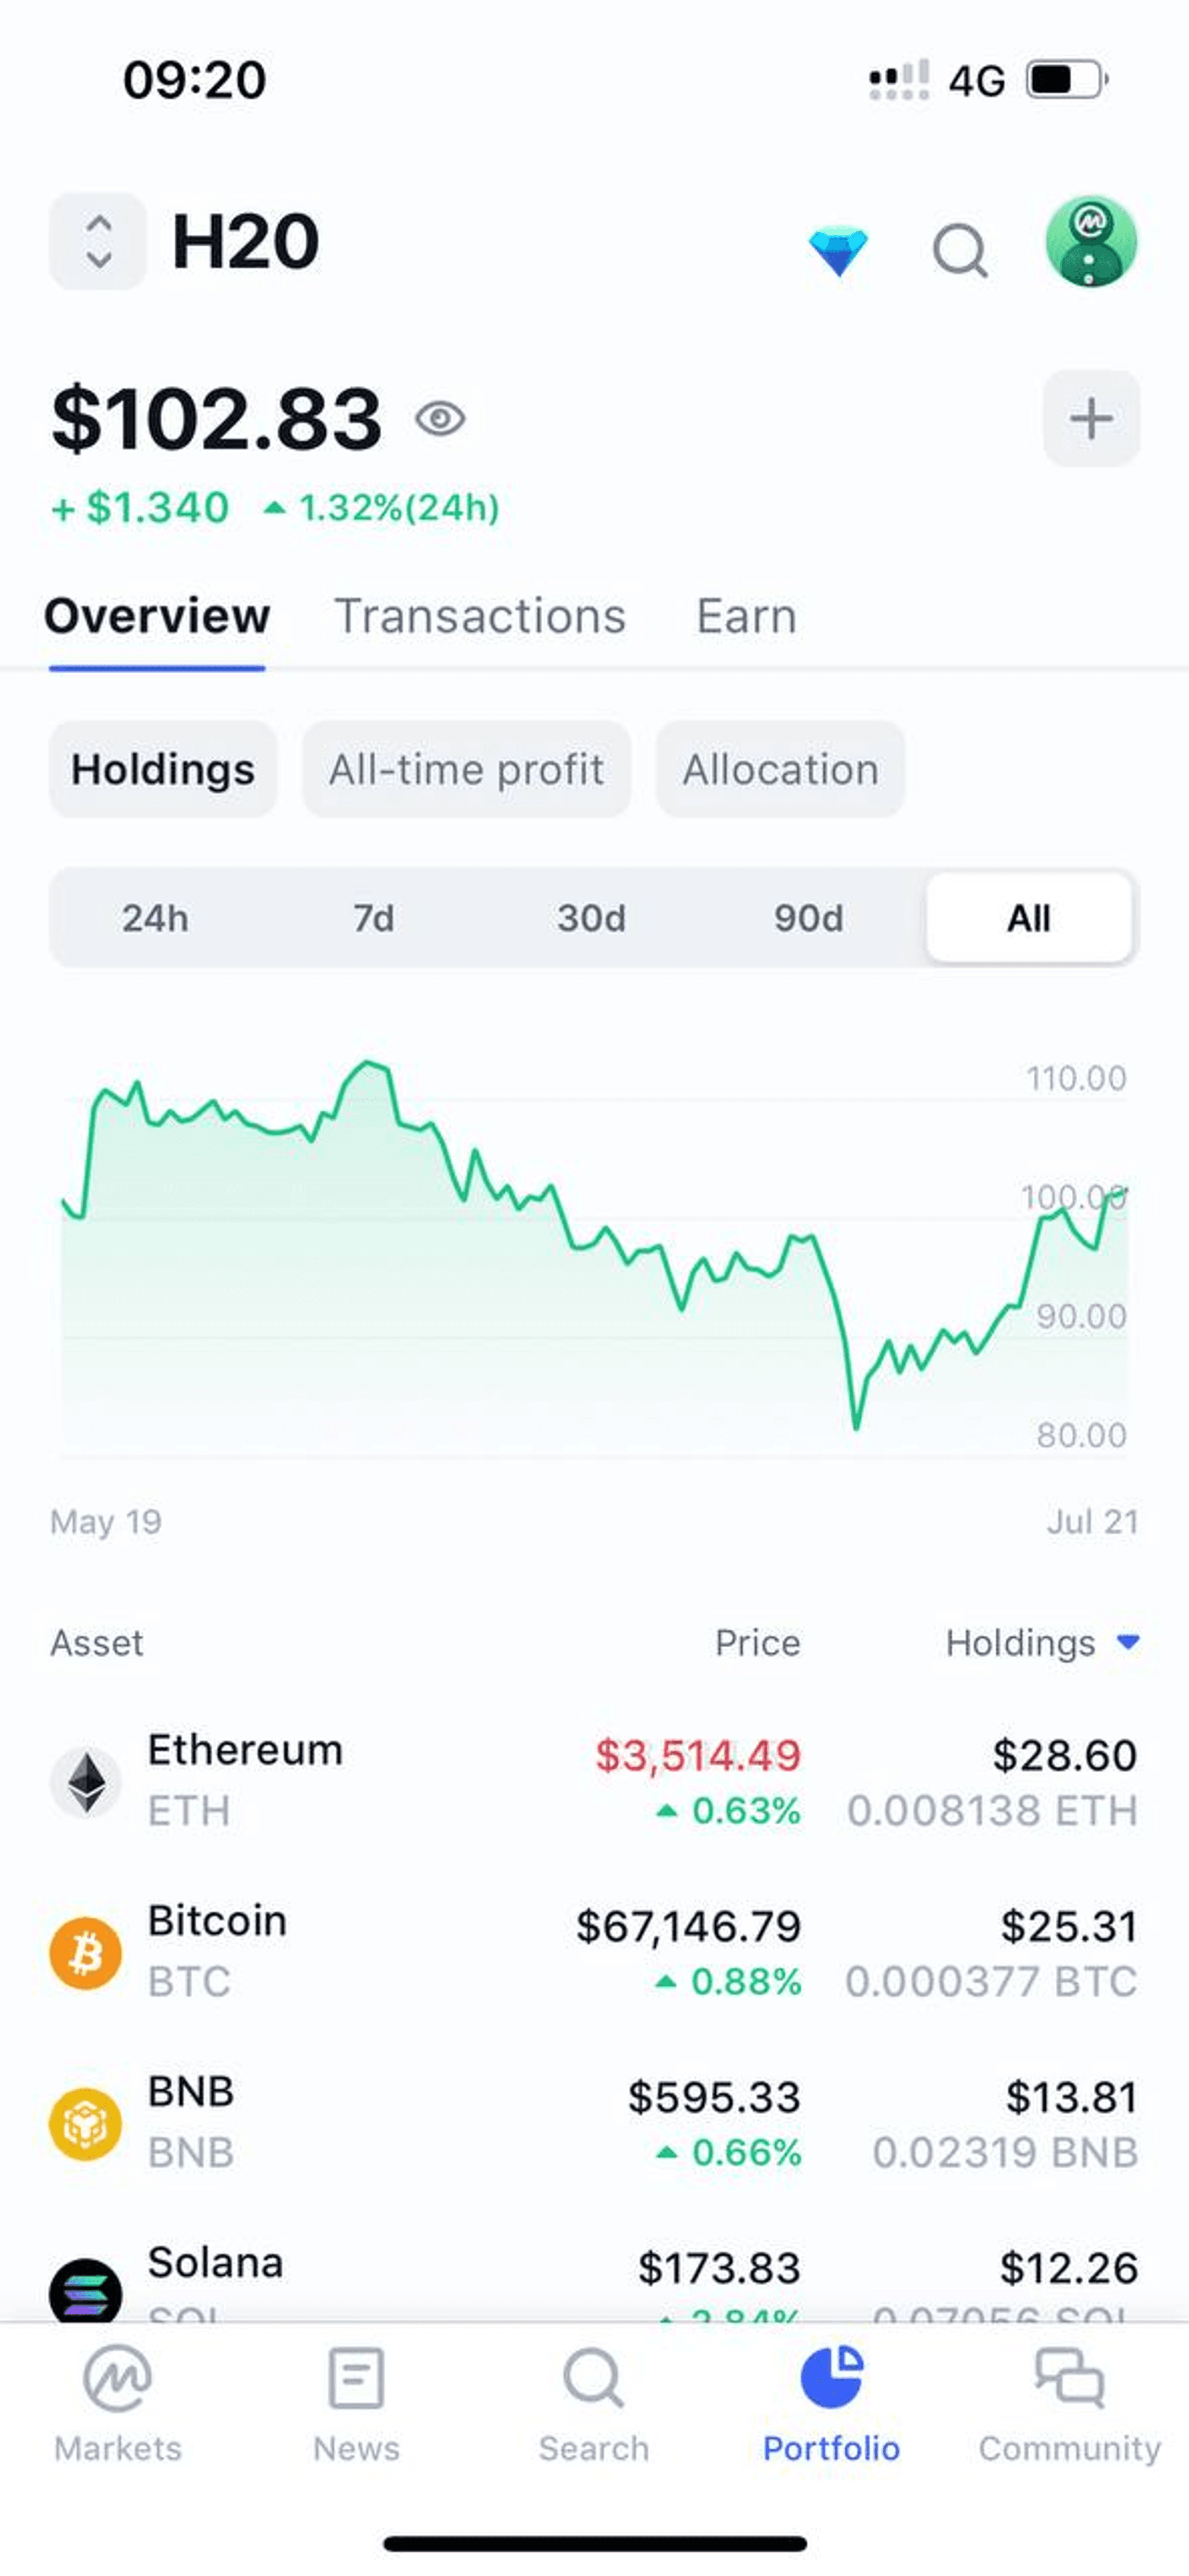This screenshot has height=2576, width=1189.
Task: Show the All-time profit view
Action: pos(466,770)
